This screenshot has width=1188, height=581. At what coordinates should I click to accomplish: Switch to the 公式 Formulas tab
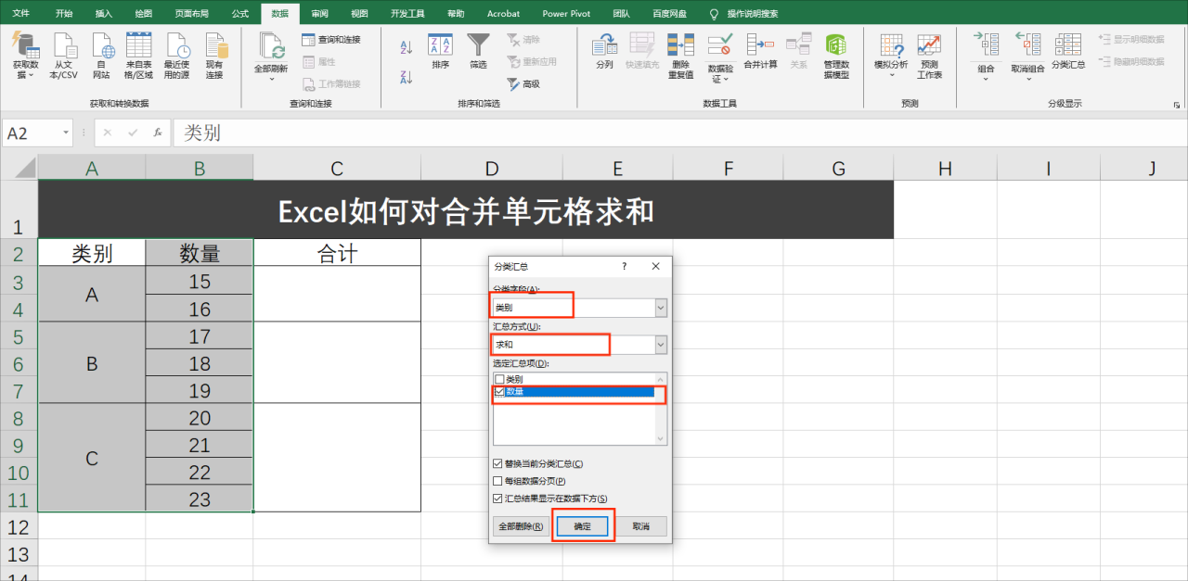[x=239, y=14]
